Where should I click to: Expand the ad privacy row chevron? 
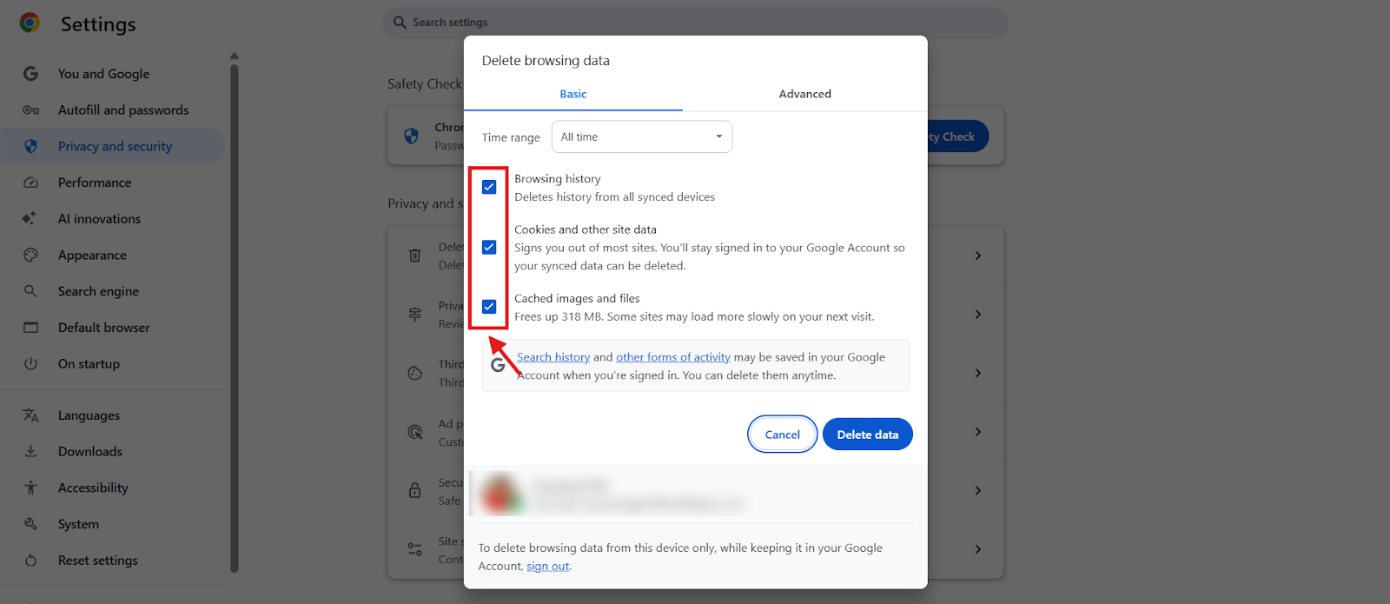click(x=978, y=432)
